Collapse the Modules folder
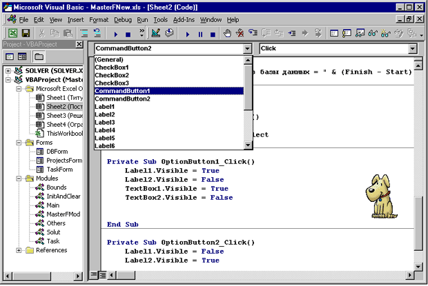The height and width of the screenshot is (286, 428). pyautogui.click(x=19, y=178)
